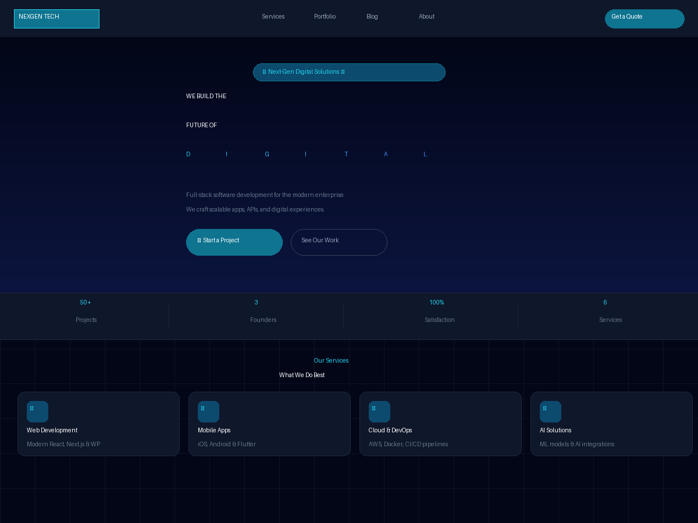Click the 50+ Projects figure
The width and height of the screenshot is (698, 523).
point(86,303)
